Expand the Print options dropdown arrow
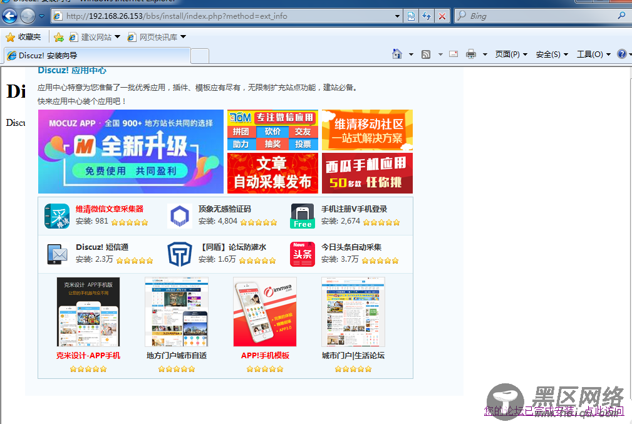Image resolution: width=632 pixels, height=424 pixels. pos(485,54)
